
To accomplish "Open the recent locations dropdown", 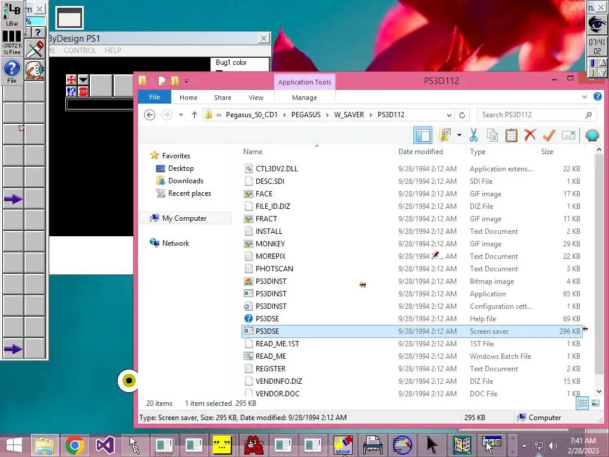I will pos(181,115).
